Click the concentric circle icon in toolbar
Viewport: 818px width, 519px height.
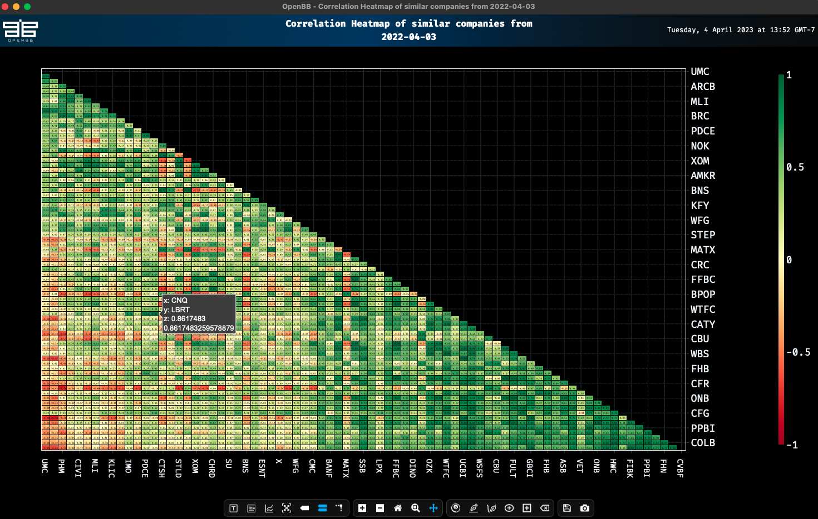456,508
